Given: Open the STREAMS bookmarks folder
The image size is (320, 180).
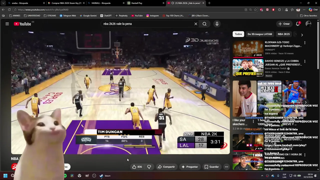Looking at the screenshot, I should [50, 15].
